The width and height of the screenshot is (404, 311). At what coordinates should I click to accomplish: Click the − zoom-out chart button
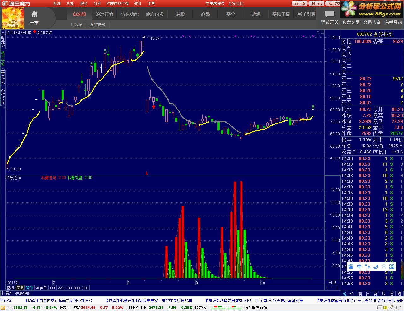(332, 288)
